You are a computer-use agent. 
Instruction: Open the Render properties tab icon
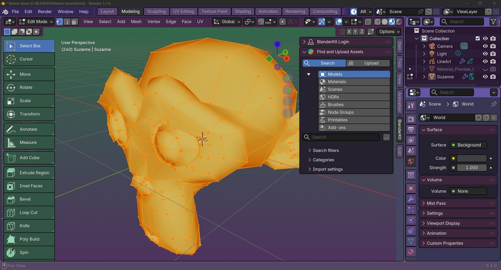[x=411, y=119]
